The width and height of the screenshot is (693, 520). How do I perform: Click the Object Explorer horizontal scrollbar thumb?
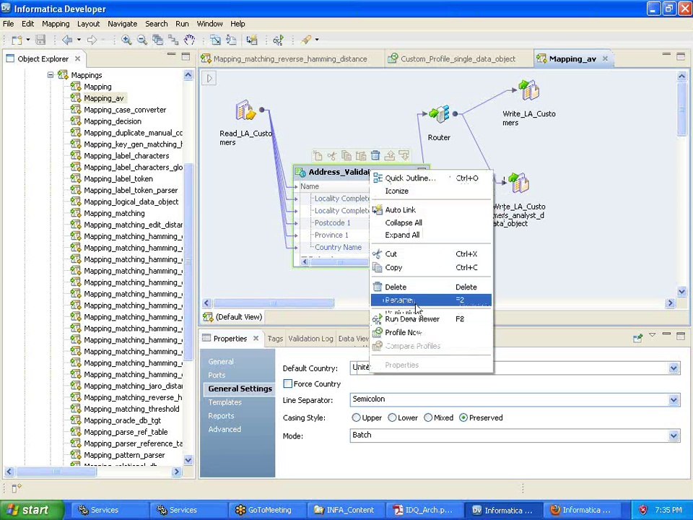(56, 472)
